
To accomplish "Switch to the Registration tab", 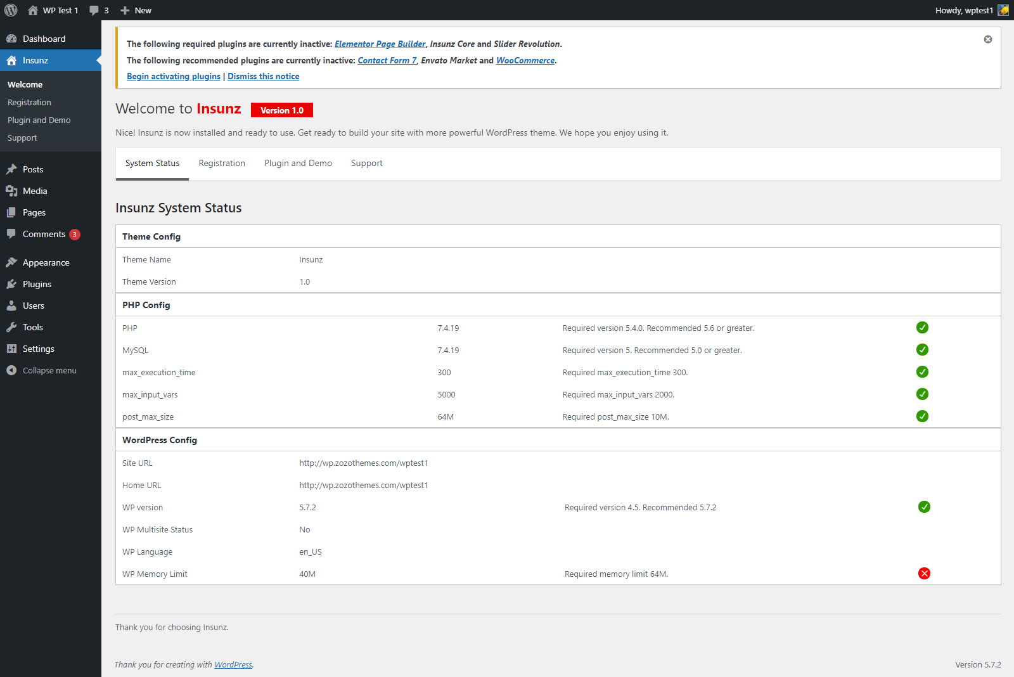I will tap(222, 164).
